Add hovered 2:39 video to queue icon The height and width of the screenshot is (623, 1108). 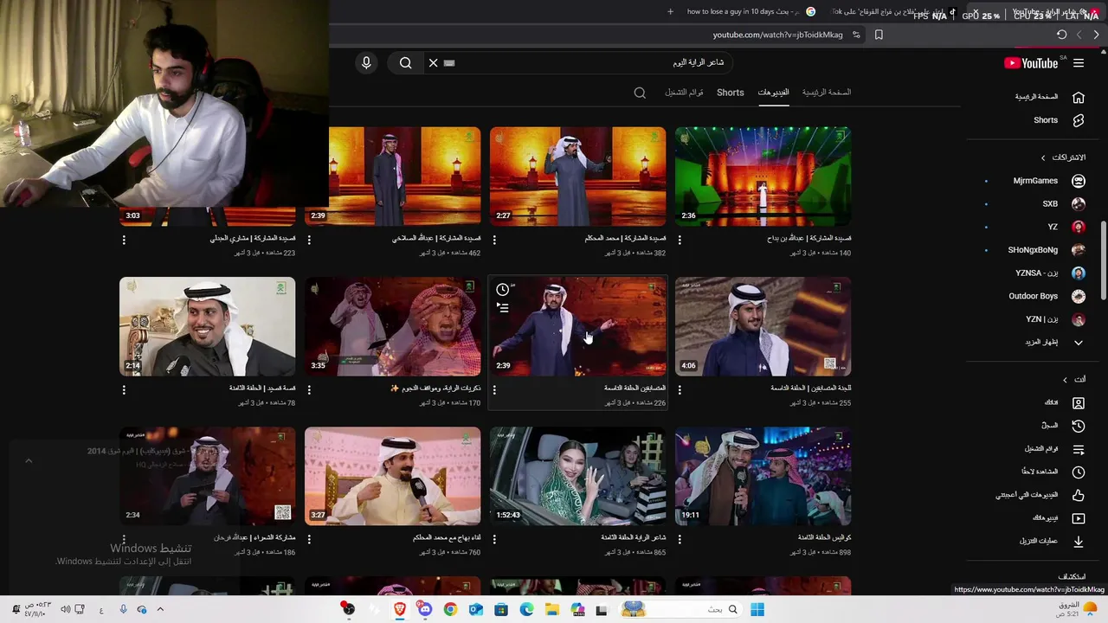click(x=503, y=307)
